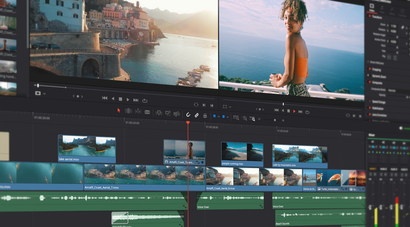Toggle the Dynamic Zoom enable dot
The width and height of the screenshot is (410, 227).
[x=369, y=75]
